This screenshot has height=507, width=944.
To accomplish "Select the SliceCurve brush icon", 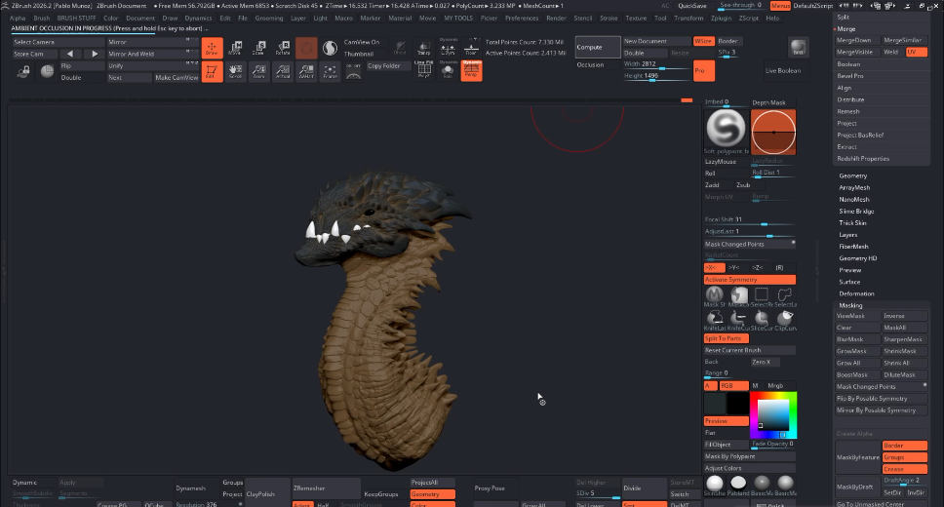I will (762, 320).
